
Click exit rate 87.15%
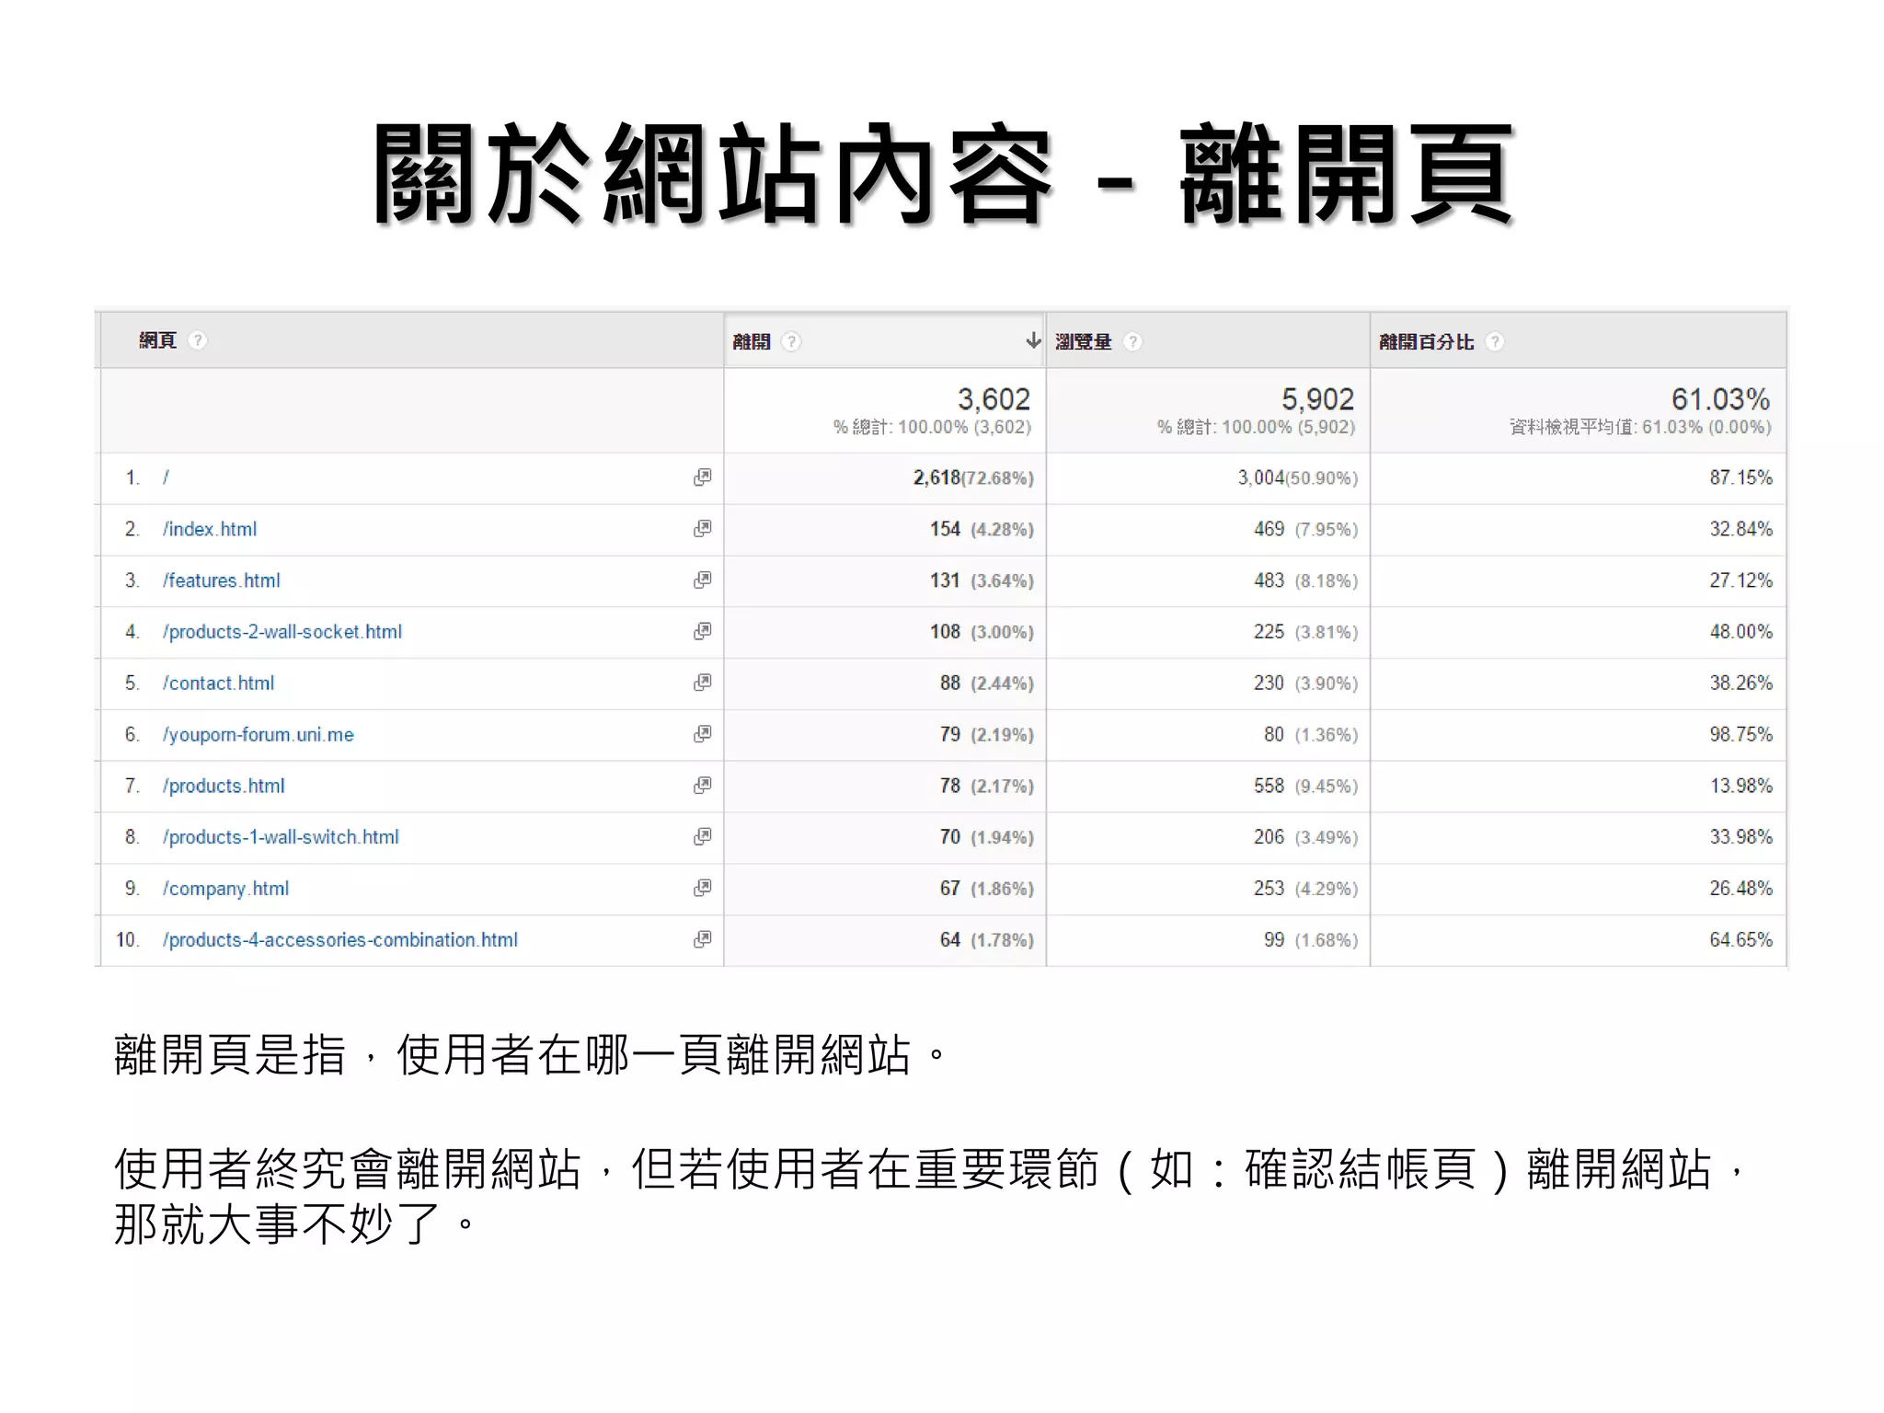1740,477
